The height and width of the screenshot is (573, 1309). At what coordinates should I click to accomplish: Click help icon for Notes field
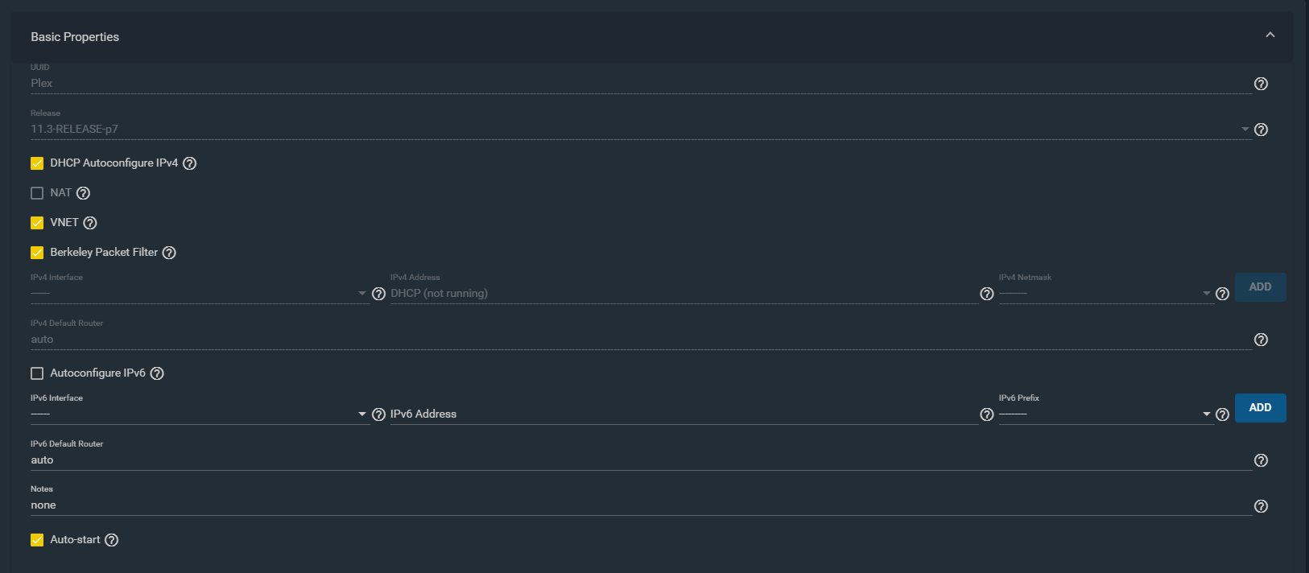[1261, 506]
